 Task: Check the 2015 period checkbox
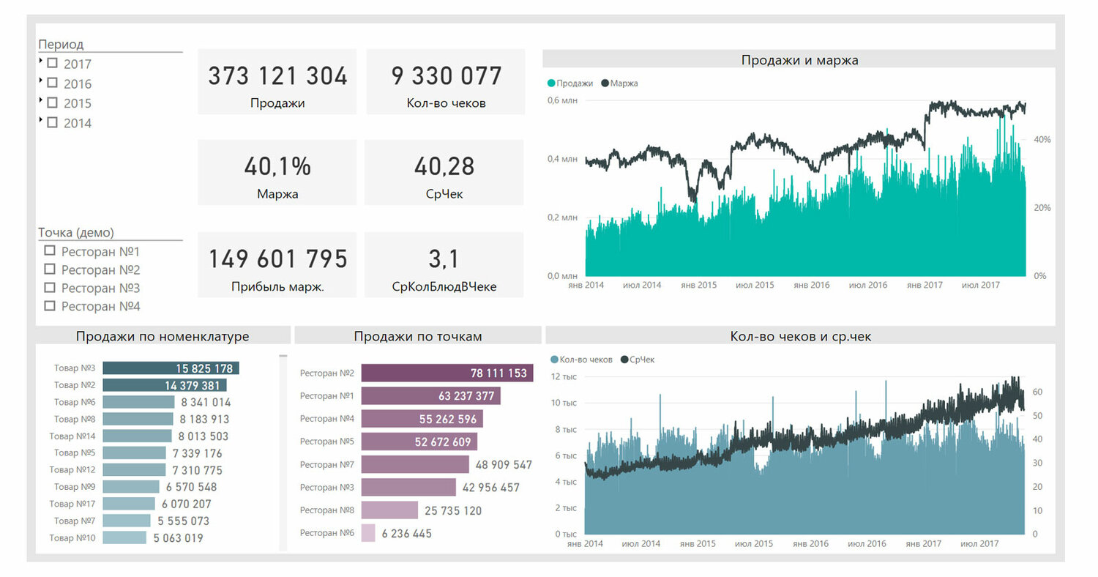pyautogui.click(x=52, y=103)
